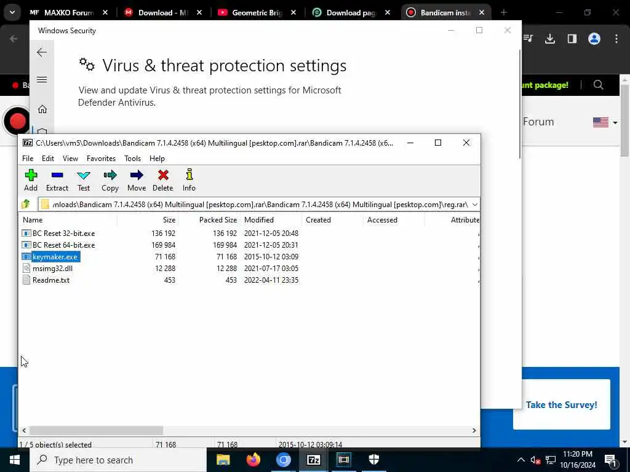The image size is (630, 472).
Task: Show hidden system tray icons
Action: 520,460
